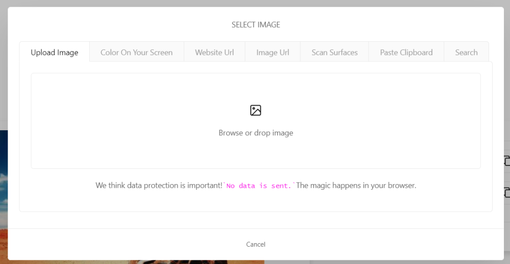The image size is (510, 264).
Task: Select the Website Url tab
Action: [214, 52]
